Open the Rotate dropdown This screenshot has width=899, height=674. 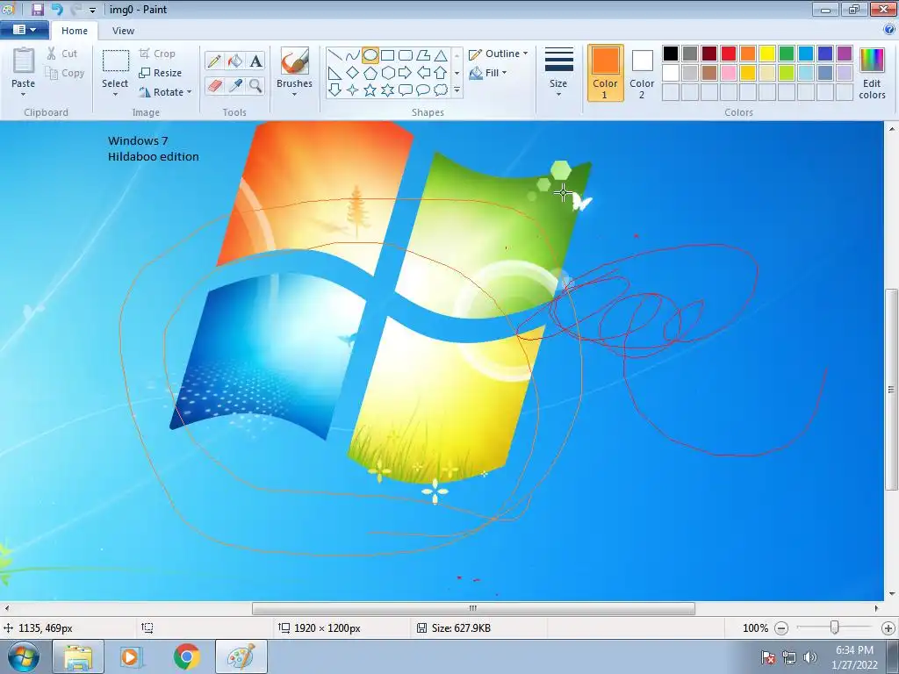[x=165, y=91]
